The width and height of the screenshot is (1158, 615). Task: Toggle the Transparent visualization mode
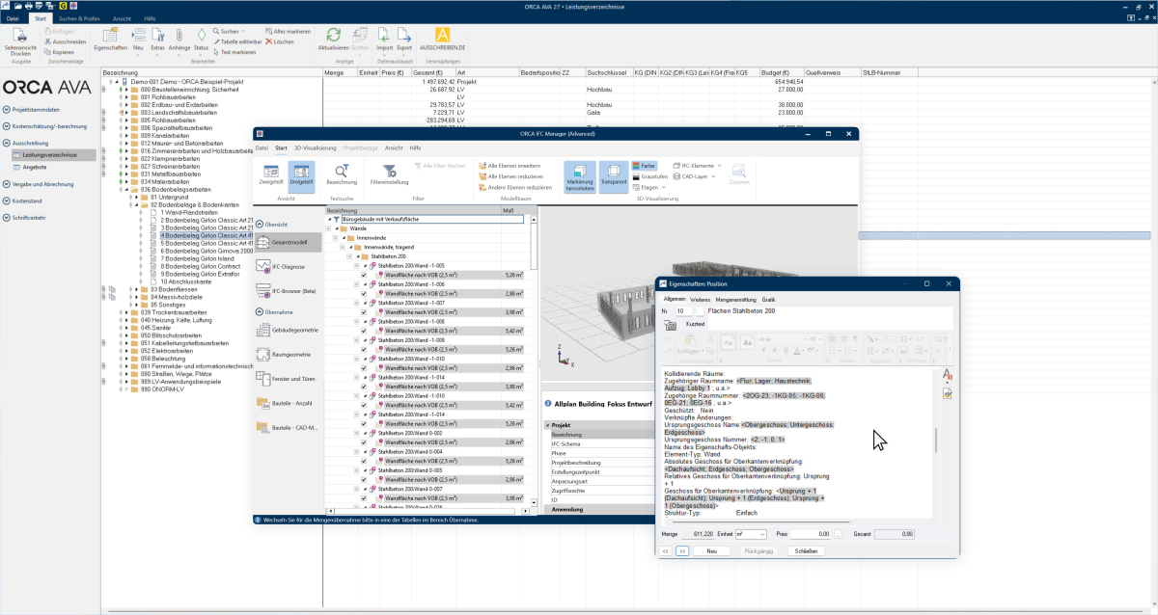tap(613, 174)
